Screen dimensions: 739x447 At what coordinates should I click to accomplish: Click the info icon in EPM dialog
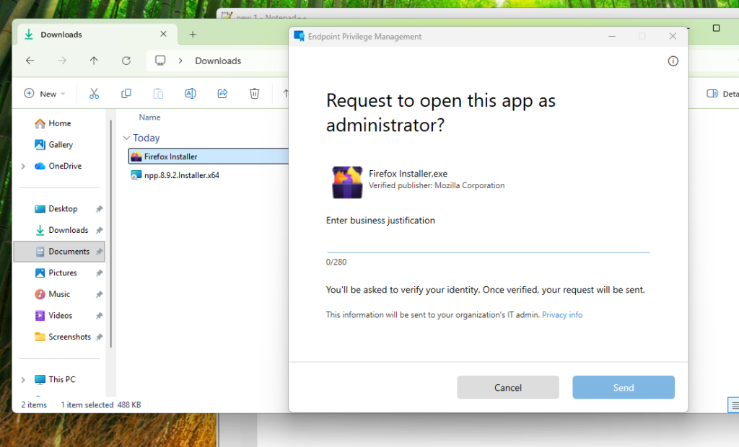tap(673, 61)
